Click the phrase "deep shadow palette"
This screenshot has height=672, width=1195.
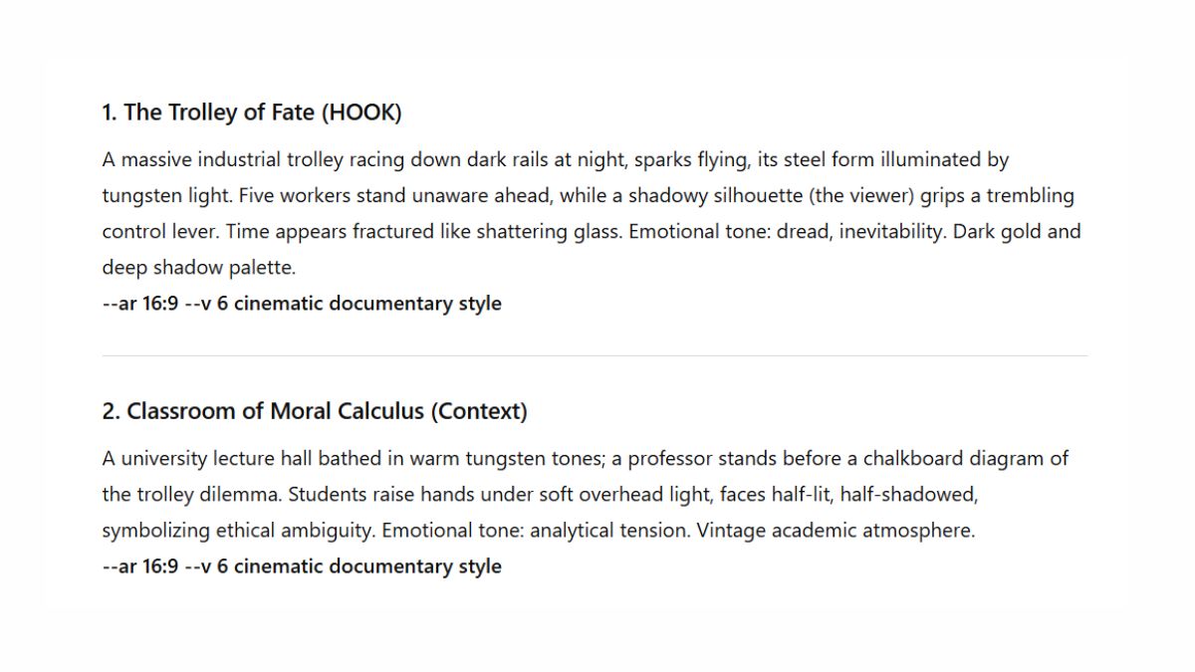[199, 268]
